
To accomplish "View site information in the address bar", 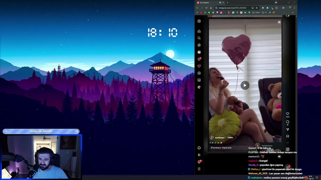I will tap(216, 8).
